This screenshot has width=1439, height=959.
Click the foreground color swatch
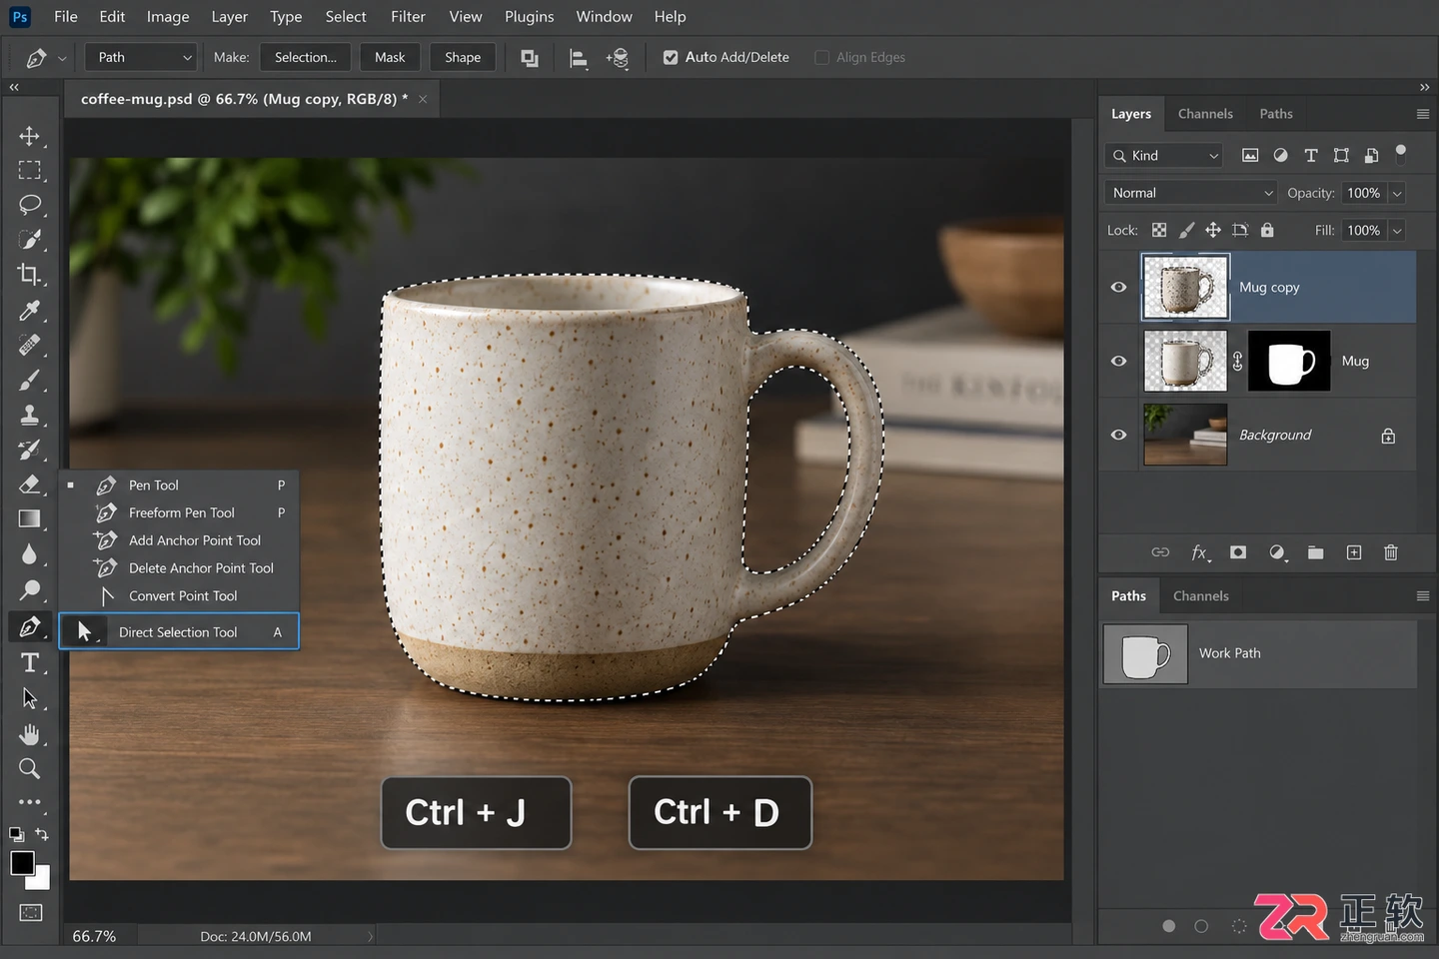coord(22,863)
